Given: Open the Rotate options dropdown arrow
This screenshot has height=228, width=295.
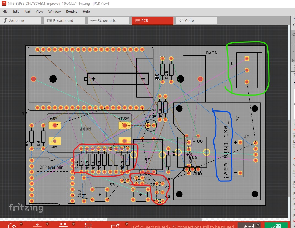Looking at the screenshot, I should coord(21,224).
